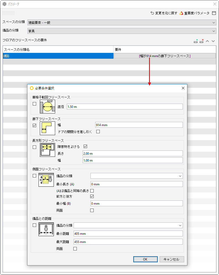Viewport: 219px width, 275px height.
Task: Click the 幅が914 mmの廊下フリースペース requirement cell
Action: point(165,56)
